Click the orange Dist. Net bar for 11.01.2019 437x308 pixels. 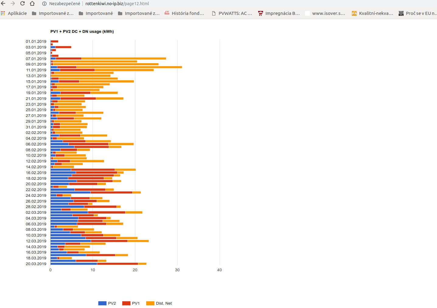point(124,70)
